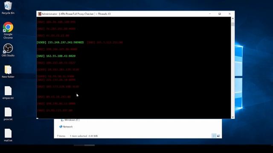Open the Recycle Bin desktop icon
The image size is (273, 153).
tap(8, 8)
